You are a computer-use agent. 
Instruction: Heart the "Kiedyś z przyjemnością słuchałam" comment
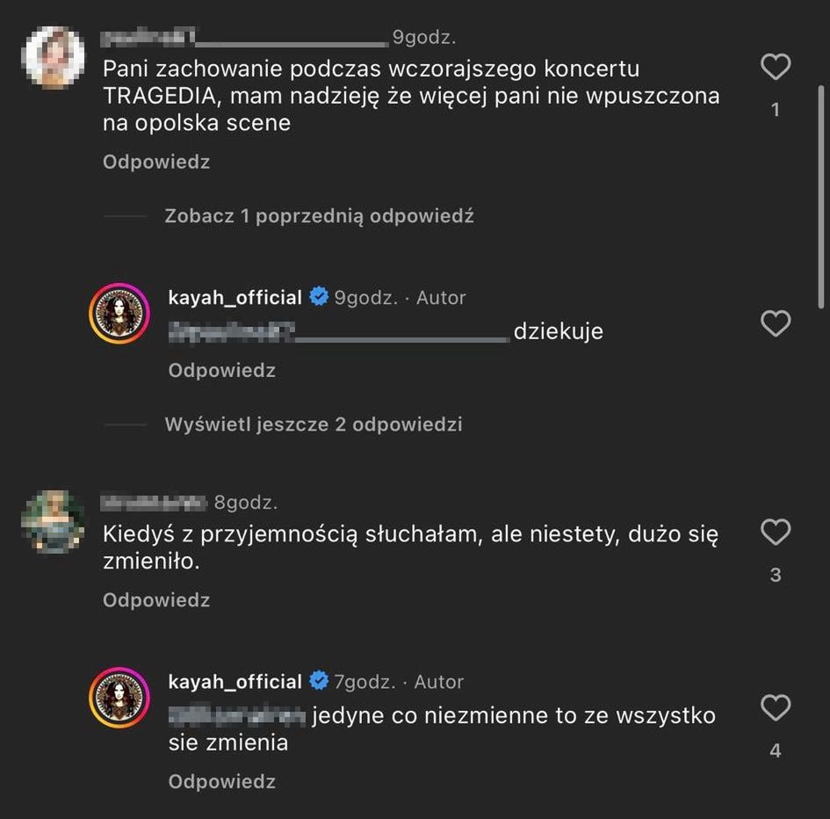point(775,533)
